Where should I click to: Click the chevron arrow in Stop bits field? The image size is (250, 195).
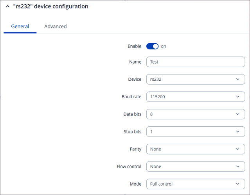(238, 132)
